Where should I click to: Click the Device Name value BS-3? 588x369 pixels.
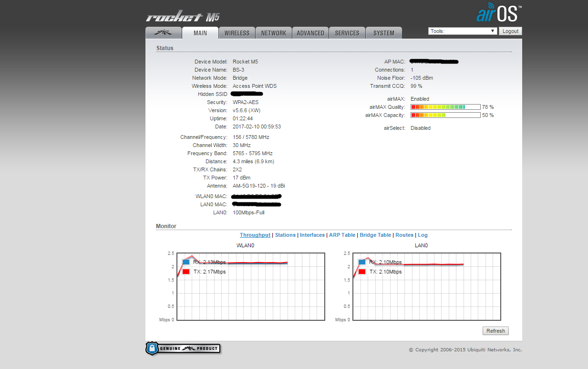[x=238, y=70]
